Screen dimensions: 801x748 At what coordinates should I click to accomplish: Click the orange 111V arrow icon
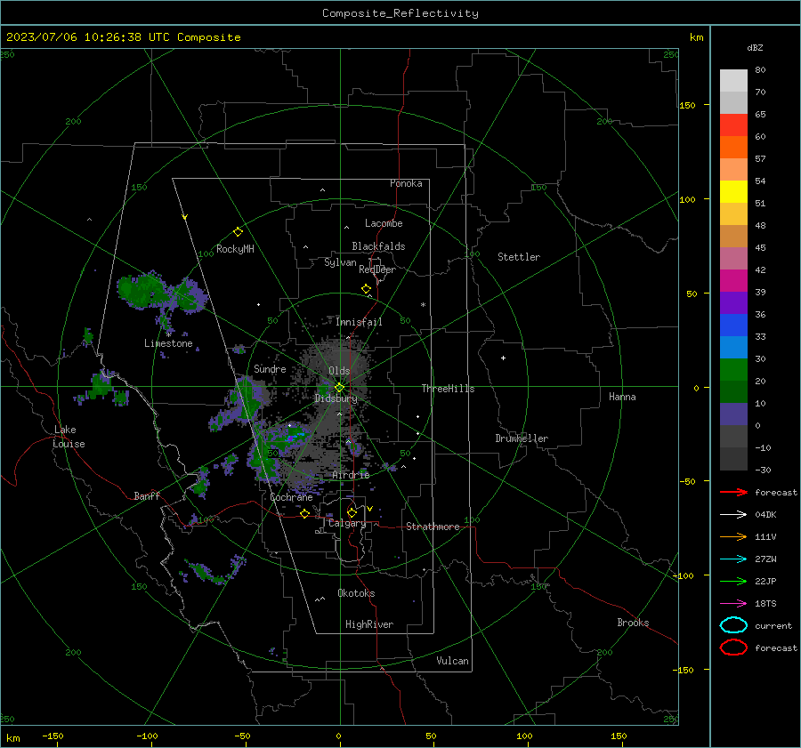tap(733, 536)
